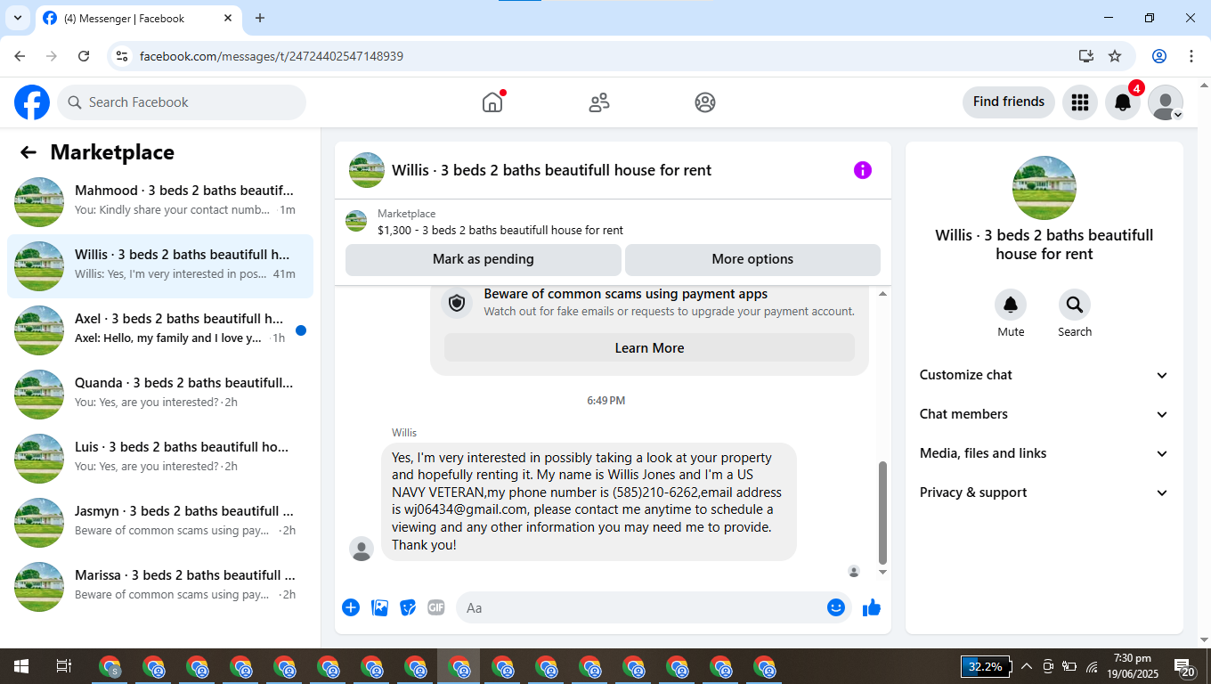Open the Jasmyn conversation

pos(160,523)
